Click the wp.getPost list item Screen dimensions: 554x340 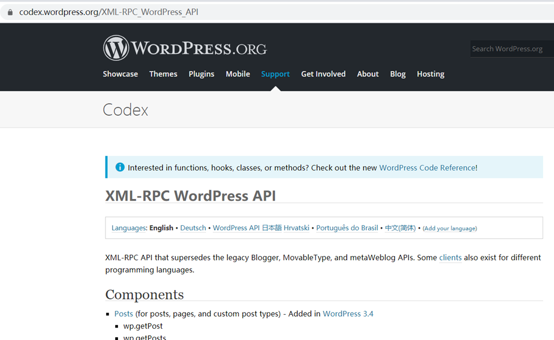coord(143,326)
